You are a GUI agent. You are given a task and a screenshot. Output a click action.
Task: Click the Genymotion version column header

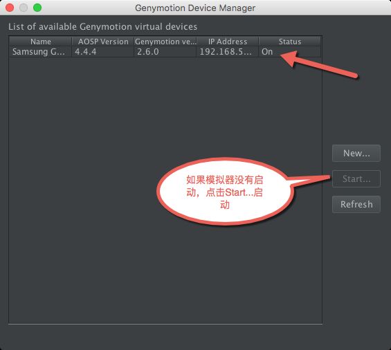pyautogui.click(x=165, y=42)
